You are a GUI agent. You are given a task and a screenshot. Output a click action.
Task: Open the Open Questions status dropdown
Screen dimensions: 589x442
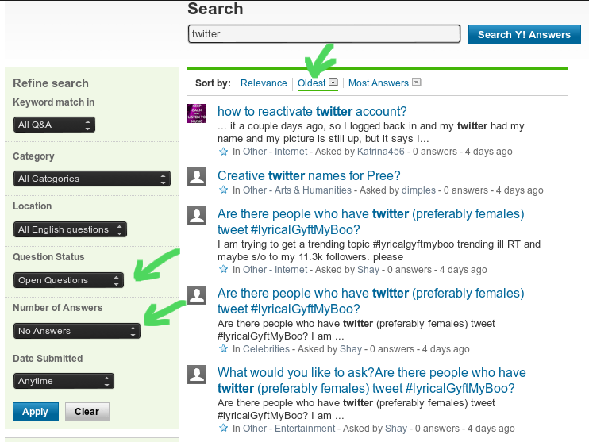click(68, 280)
